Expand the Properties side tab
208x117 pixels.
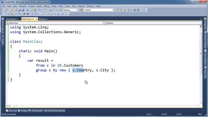tap(205, 24)
